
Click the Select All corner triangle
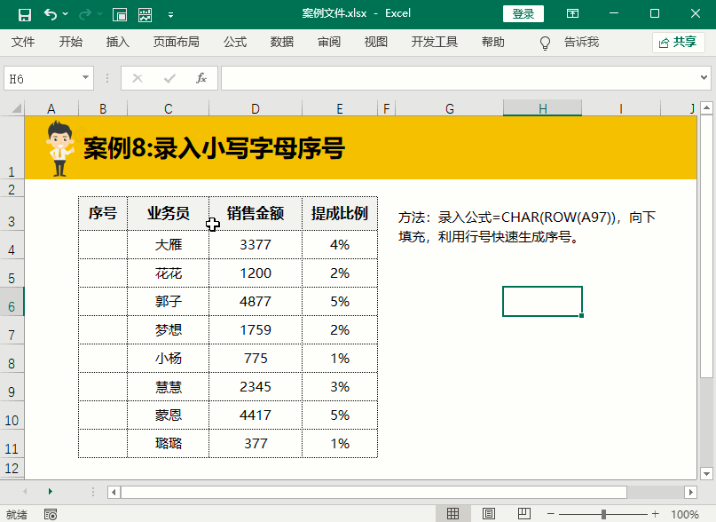(12, 108)
